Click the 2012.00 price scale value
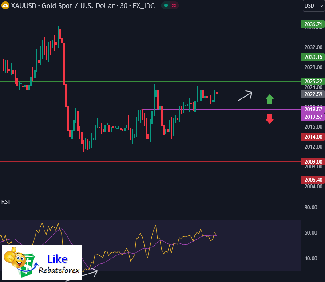325x282 pixels. pos(313,147)
